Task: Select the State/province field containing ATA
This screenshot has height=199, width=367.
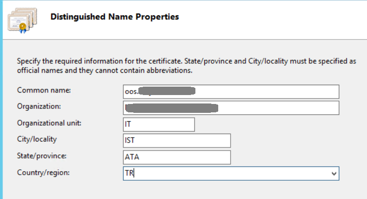Action: pos(177,157)
